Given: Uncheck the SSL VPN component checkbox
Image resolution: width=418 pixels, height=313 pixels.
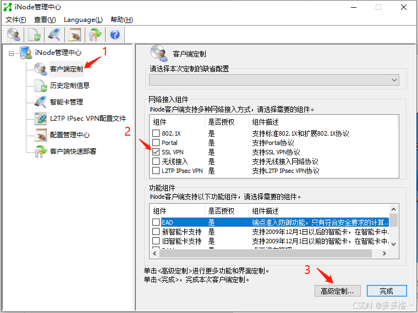Looking at the screenshot, I should [x=156, y=152].
